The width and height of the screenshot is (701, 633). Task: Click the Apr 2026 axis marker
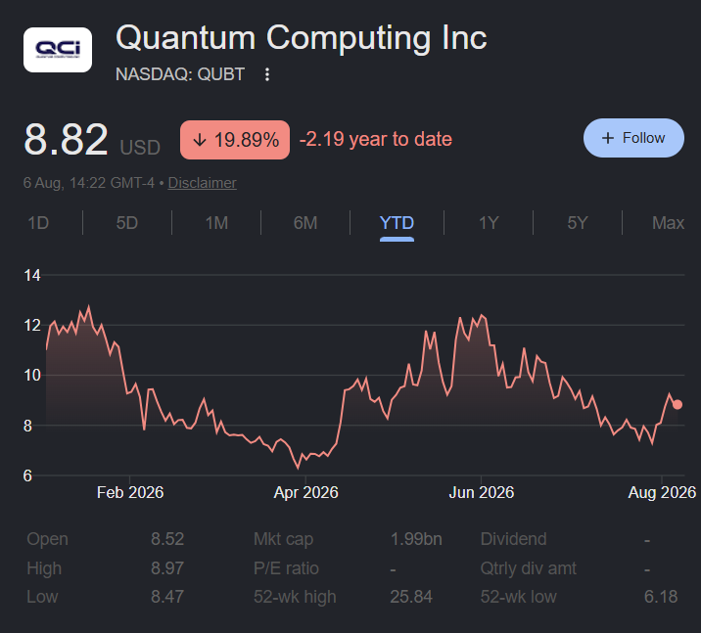point(305,492)
